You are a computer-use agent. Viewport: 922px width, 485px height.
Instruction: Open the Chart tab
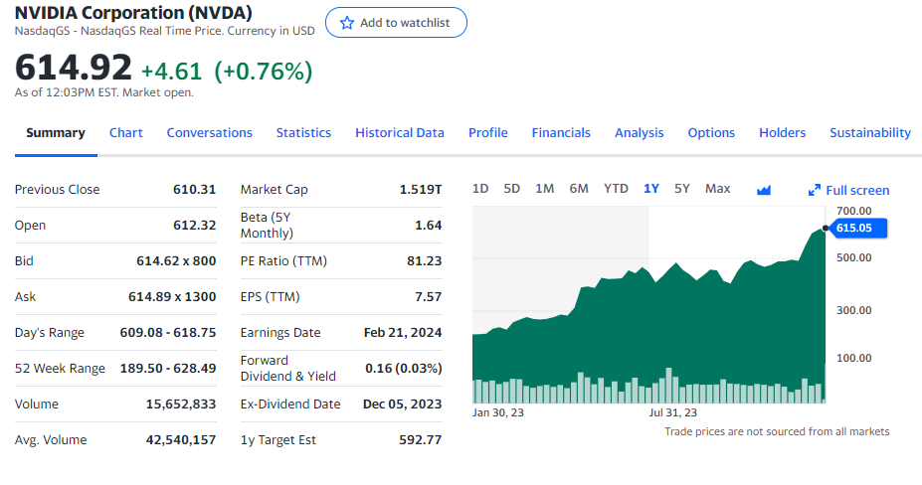(x=126, y=133)
